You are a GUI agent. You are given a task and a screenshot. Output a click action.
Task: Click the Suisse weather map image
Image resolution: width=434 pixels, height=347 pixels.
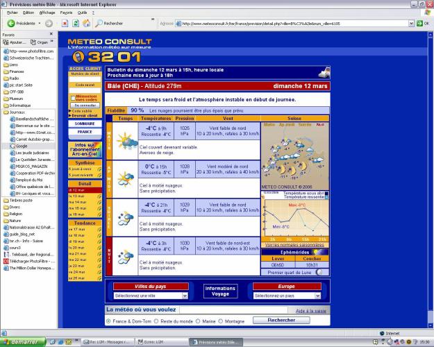[x=295, y=155]
